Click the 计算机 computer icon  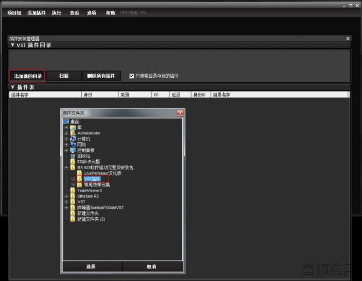point(73,139)
